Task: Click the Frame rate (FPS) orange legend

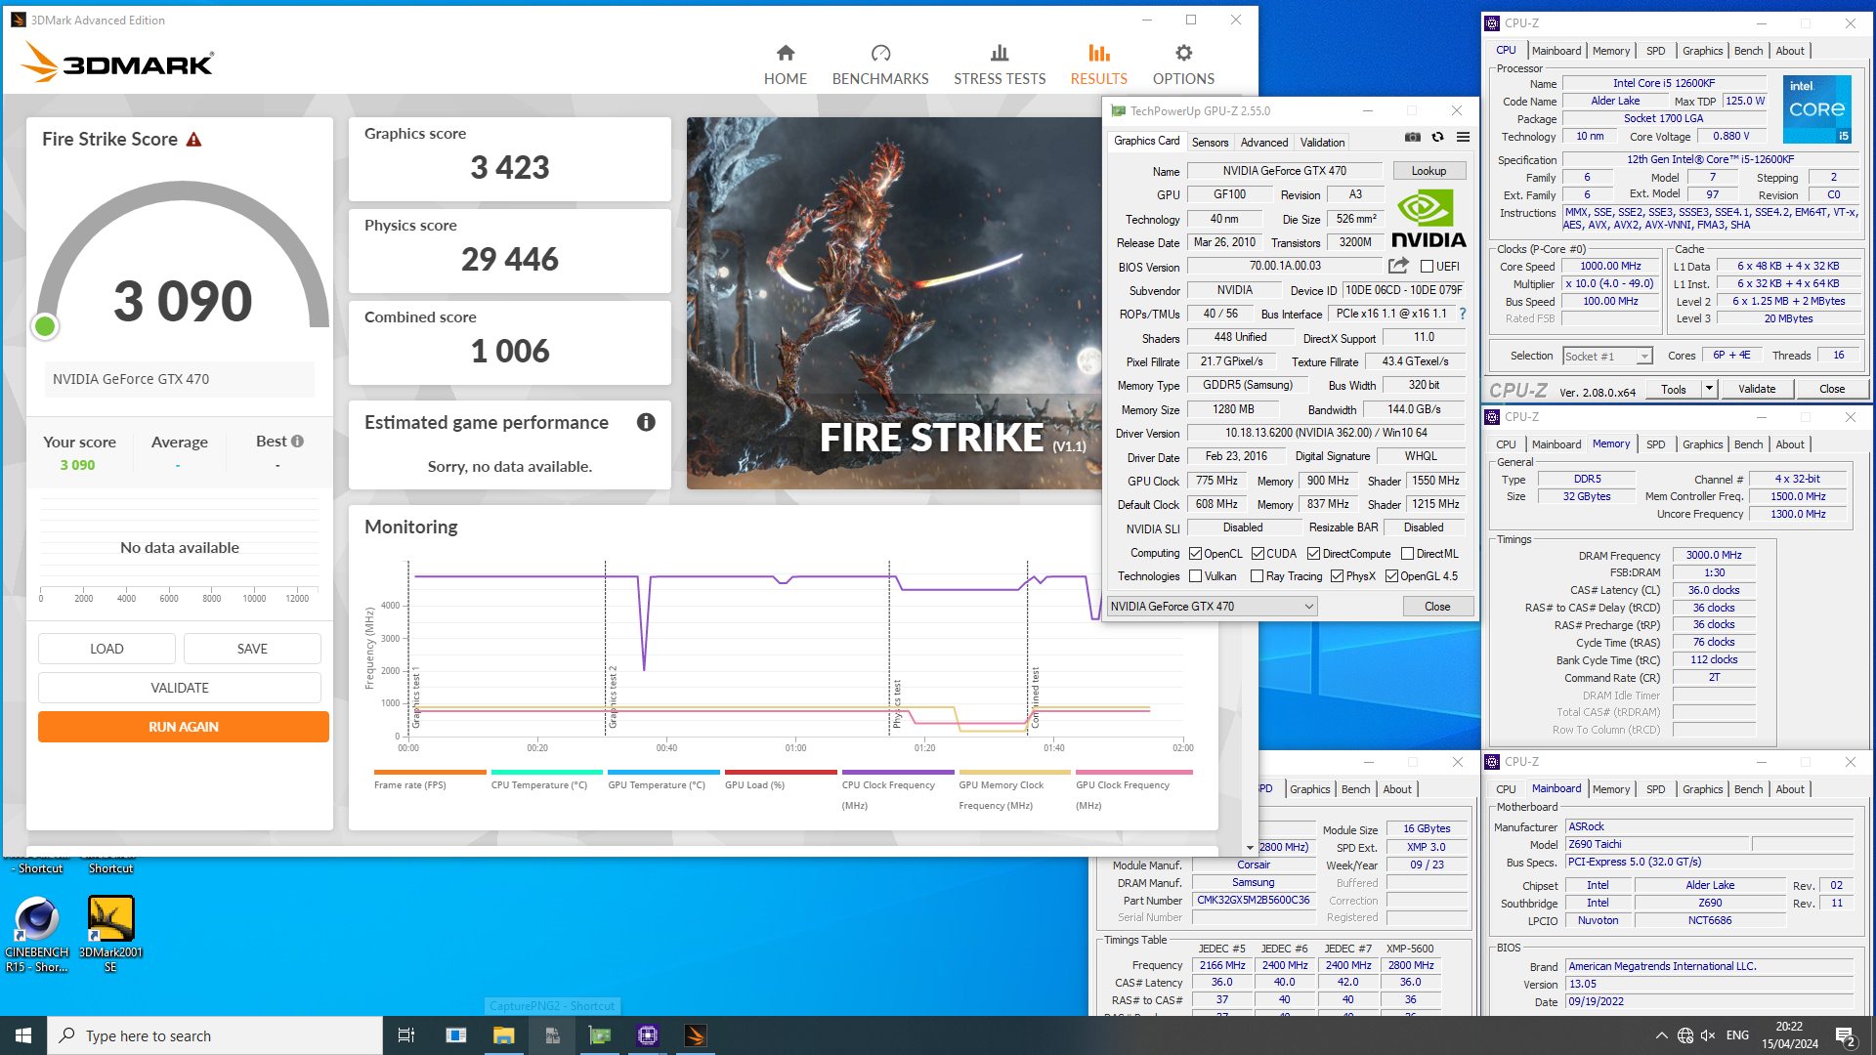Action: [x=430, y=780]
